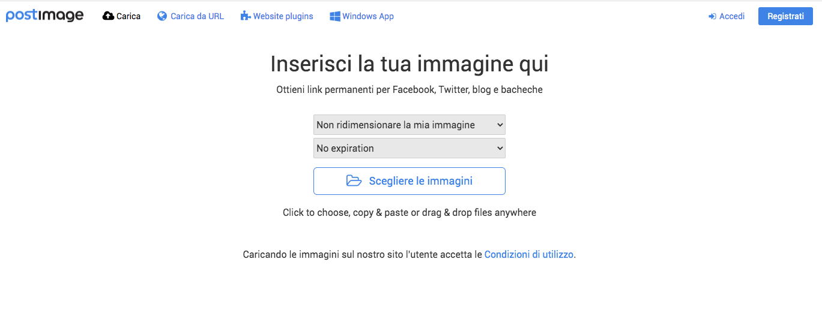Click the text 'Caricando le immagini sul nostro sito'

coord(322,254)
